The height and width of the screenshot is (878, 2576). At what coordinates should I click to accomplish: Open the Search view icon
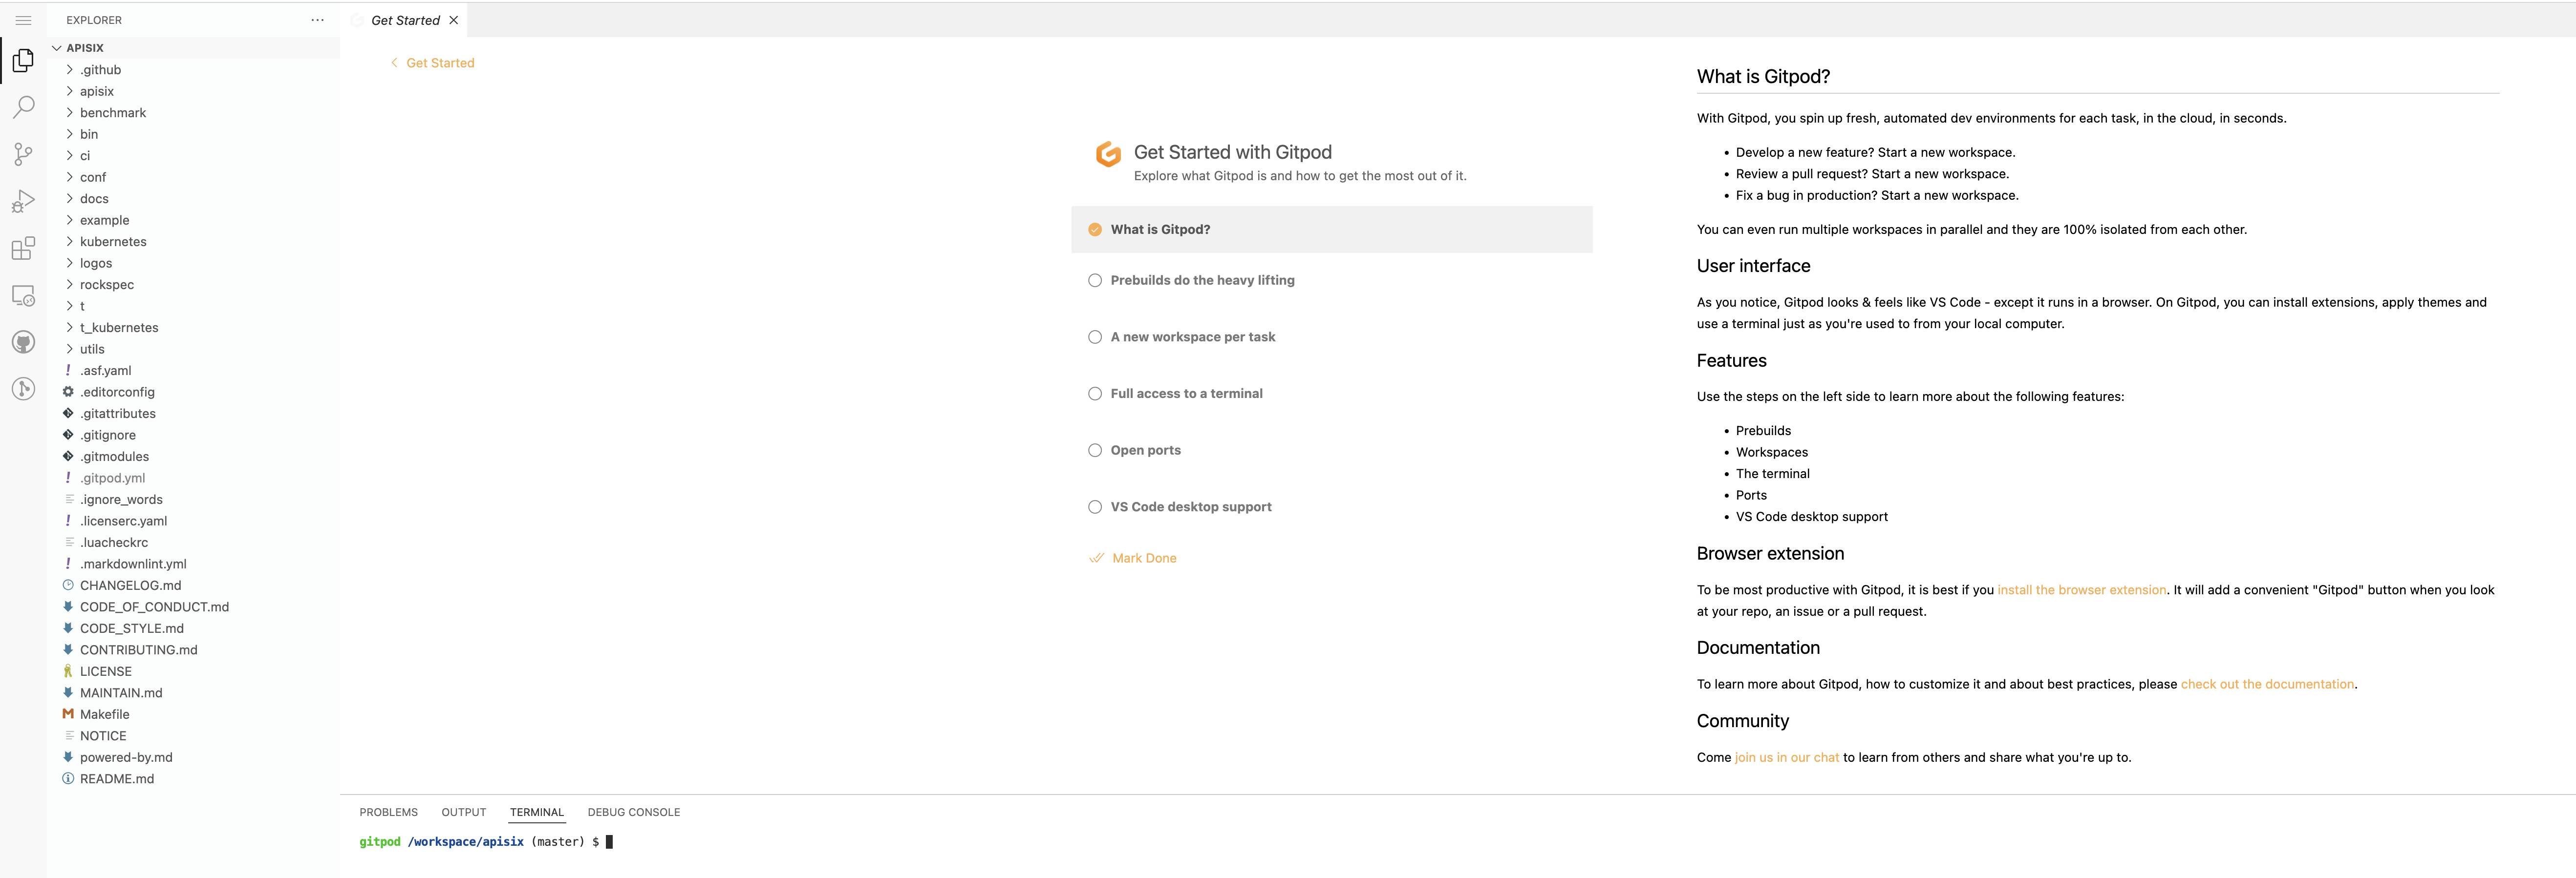[x=23, y=107]
